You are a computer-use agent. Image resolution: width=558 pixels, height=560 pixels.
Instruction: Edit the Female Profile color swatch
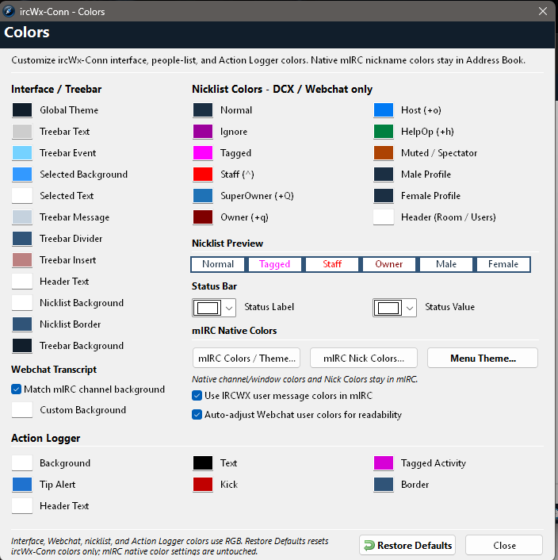click(x=384, y=196)
